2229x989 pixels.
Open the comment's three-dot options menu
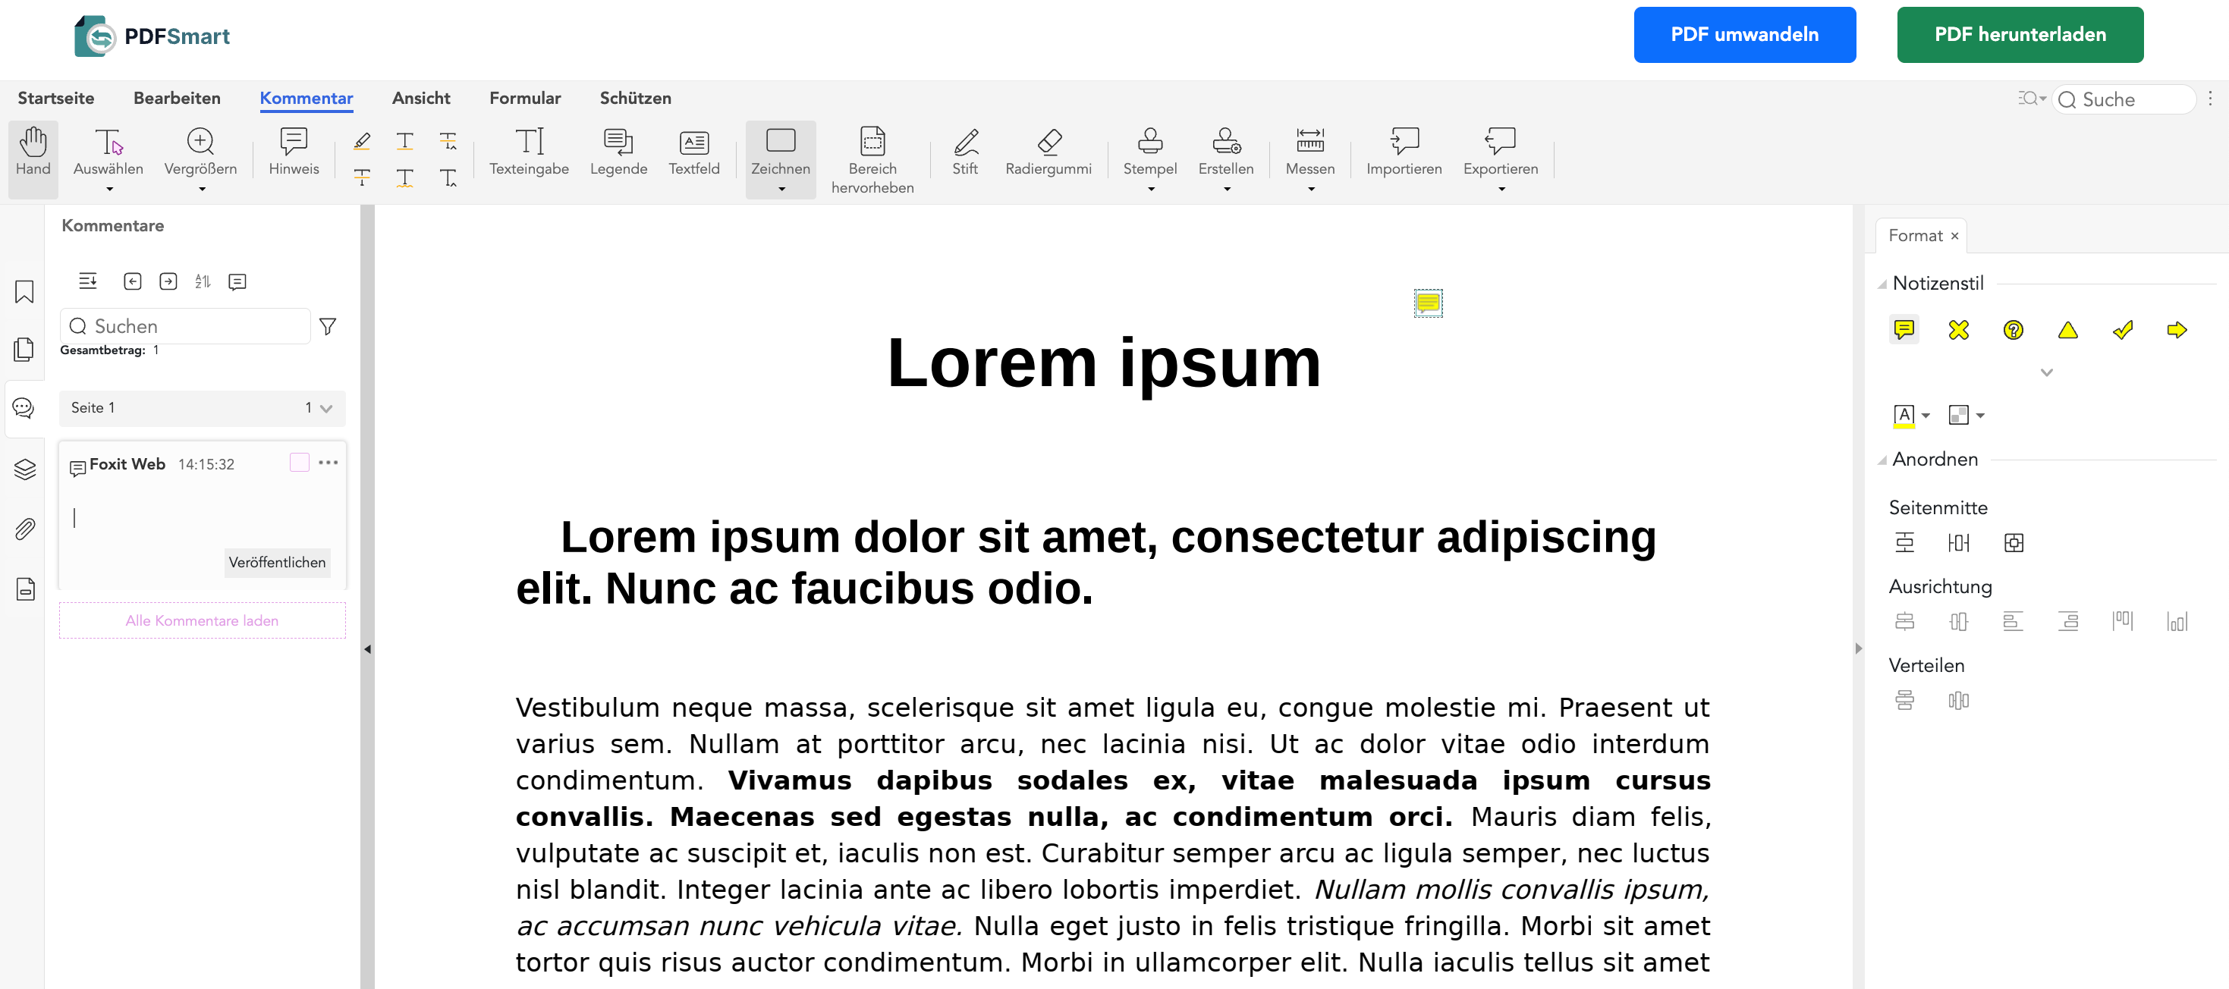click(x=328, y=462)
